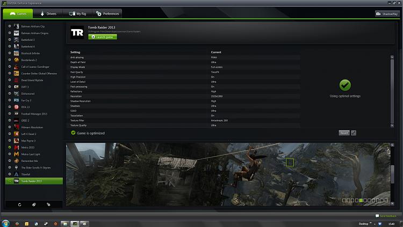Viewport: 403px width, 227px height.
Task: Open Skyrim game icon
Action: tap(16, 167)
